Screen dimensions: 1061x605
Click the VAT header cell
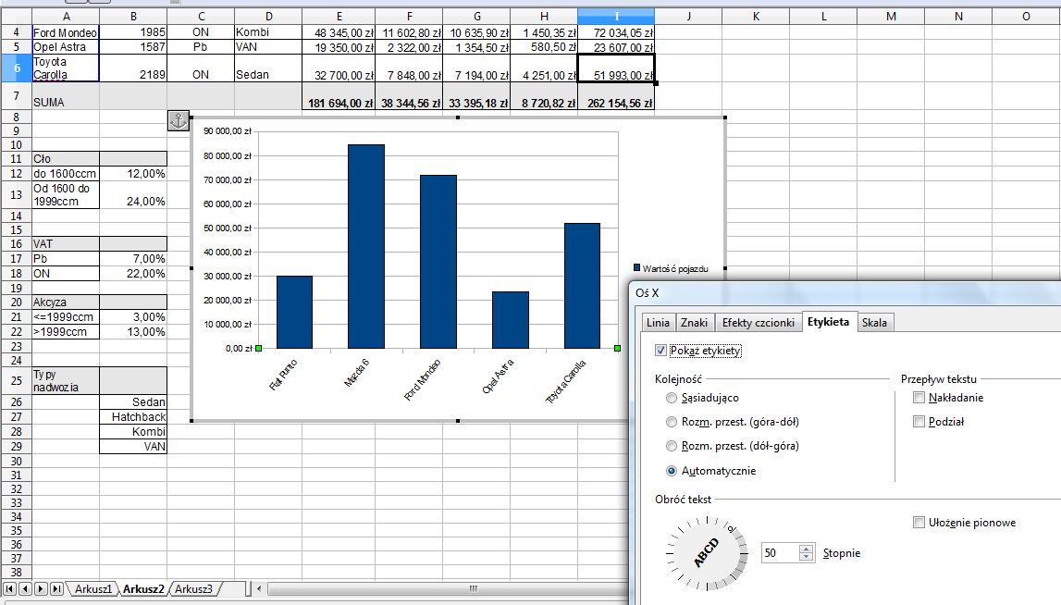coord(66,244)
